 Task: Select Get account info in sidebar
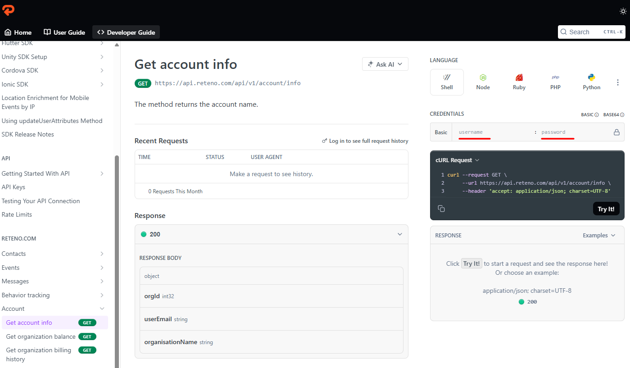click(55, 323)
